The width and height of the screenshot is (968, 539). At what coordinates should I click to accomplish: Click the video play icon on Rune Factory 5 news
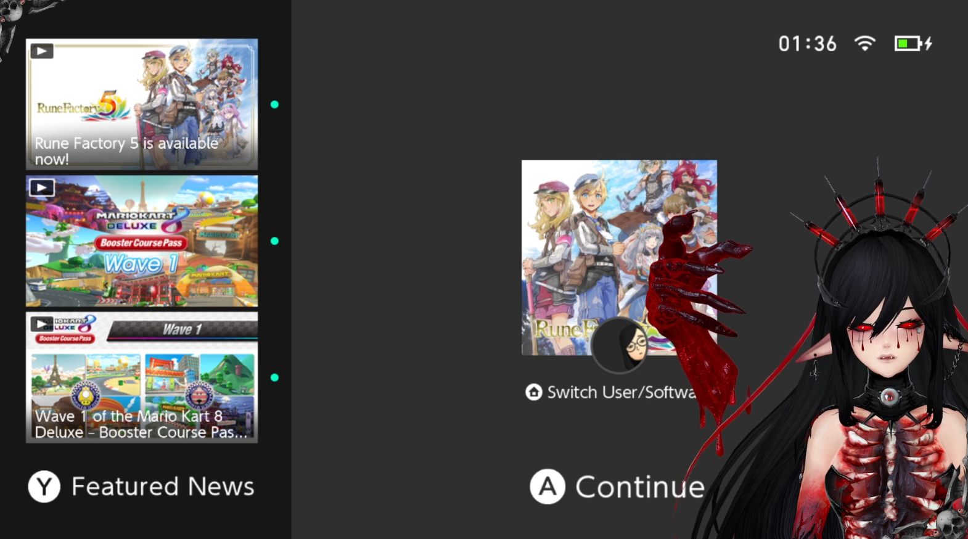pyautogui.click(x=42, y=51)
